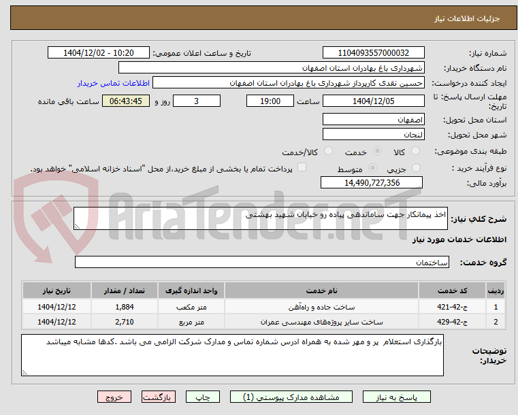518x415 pixels.
Task: Click the کد خدمت column header
Action: click(452, 291)
